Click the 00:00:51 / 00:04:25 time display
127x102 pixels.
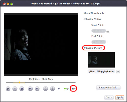(41, 79)
